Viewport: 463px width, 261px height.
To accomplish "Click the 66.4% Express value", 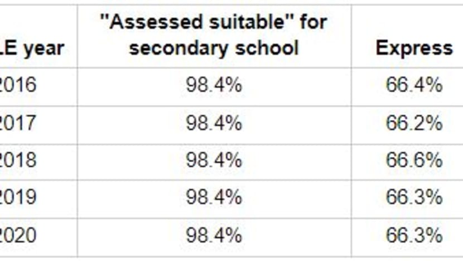I will click(414, 85).
